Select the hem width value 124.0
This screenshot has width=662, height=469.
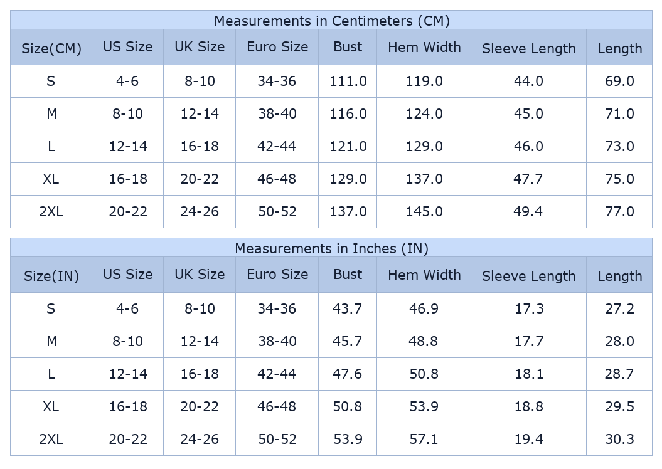(x=424, y=114)
